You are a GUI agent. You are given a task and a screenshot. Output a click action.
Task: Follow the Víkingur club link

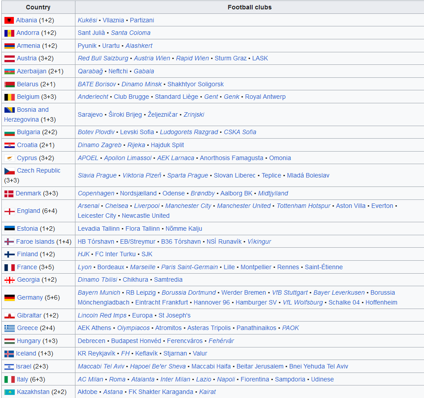(x=259, y=241)
